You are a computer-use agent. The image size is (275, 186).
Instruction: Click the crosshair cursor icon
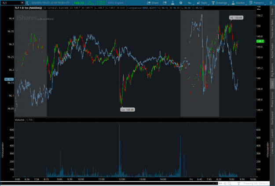[225, 183]
